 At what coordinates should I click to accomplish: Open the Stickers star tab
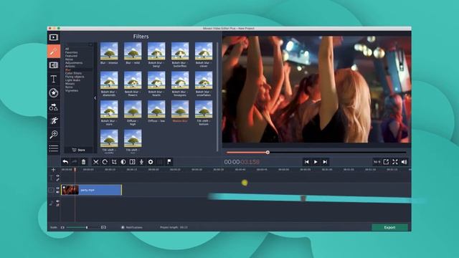tap(54, 92)
